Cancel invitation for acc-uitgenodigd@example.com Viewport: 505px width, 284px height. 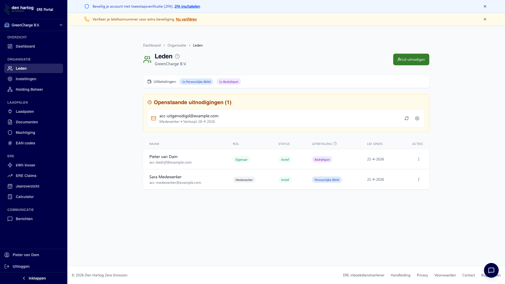click(417, 118)
